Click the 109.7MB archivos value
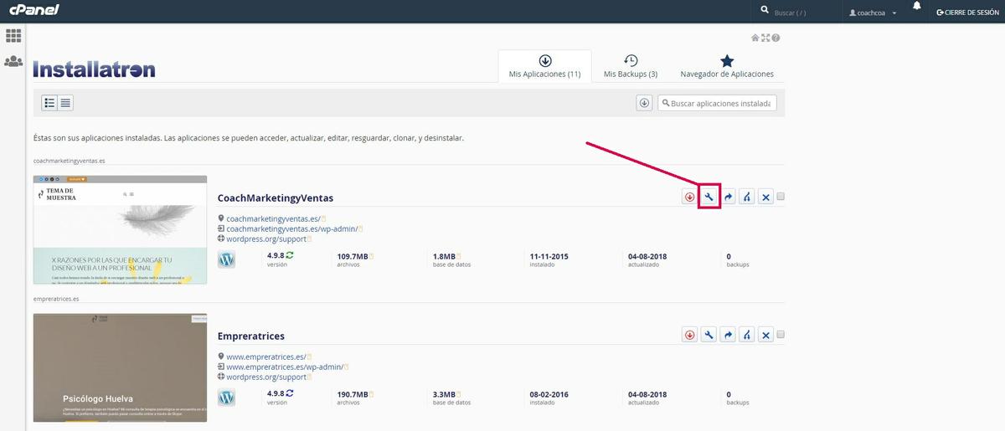 (x=353, y=255)
